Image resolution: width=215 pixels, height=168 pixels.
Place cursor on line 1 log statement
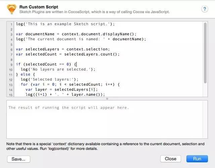coord(65,24)
